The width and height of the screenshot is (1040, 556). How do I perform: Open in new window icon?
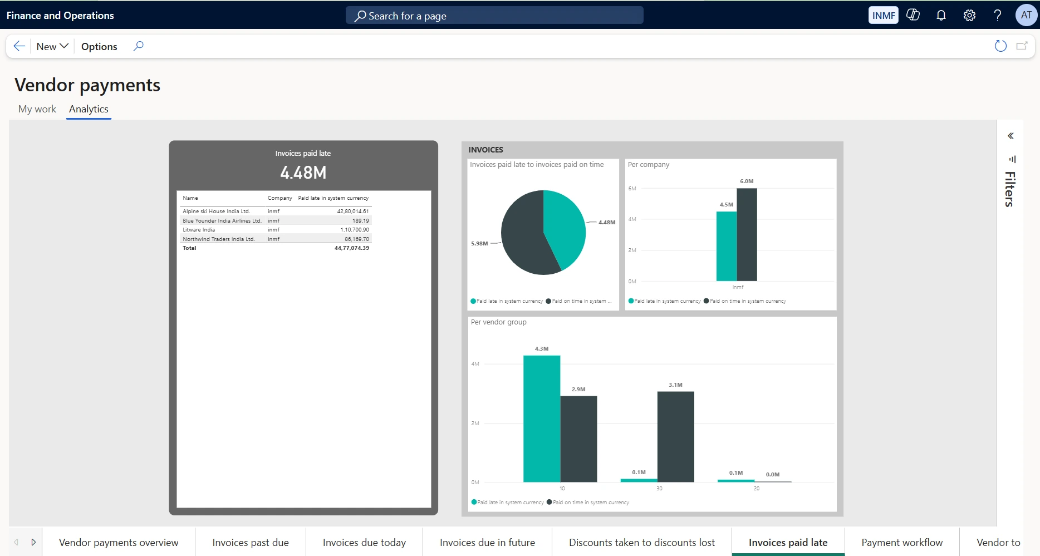[x=1022, y=46]
